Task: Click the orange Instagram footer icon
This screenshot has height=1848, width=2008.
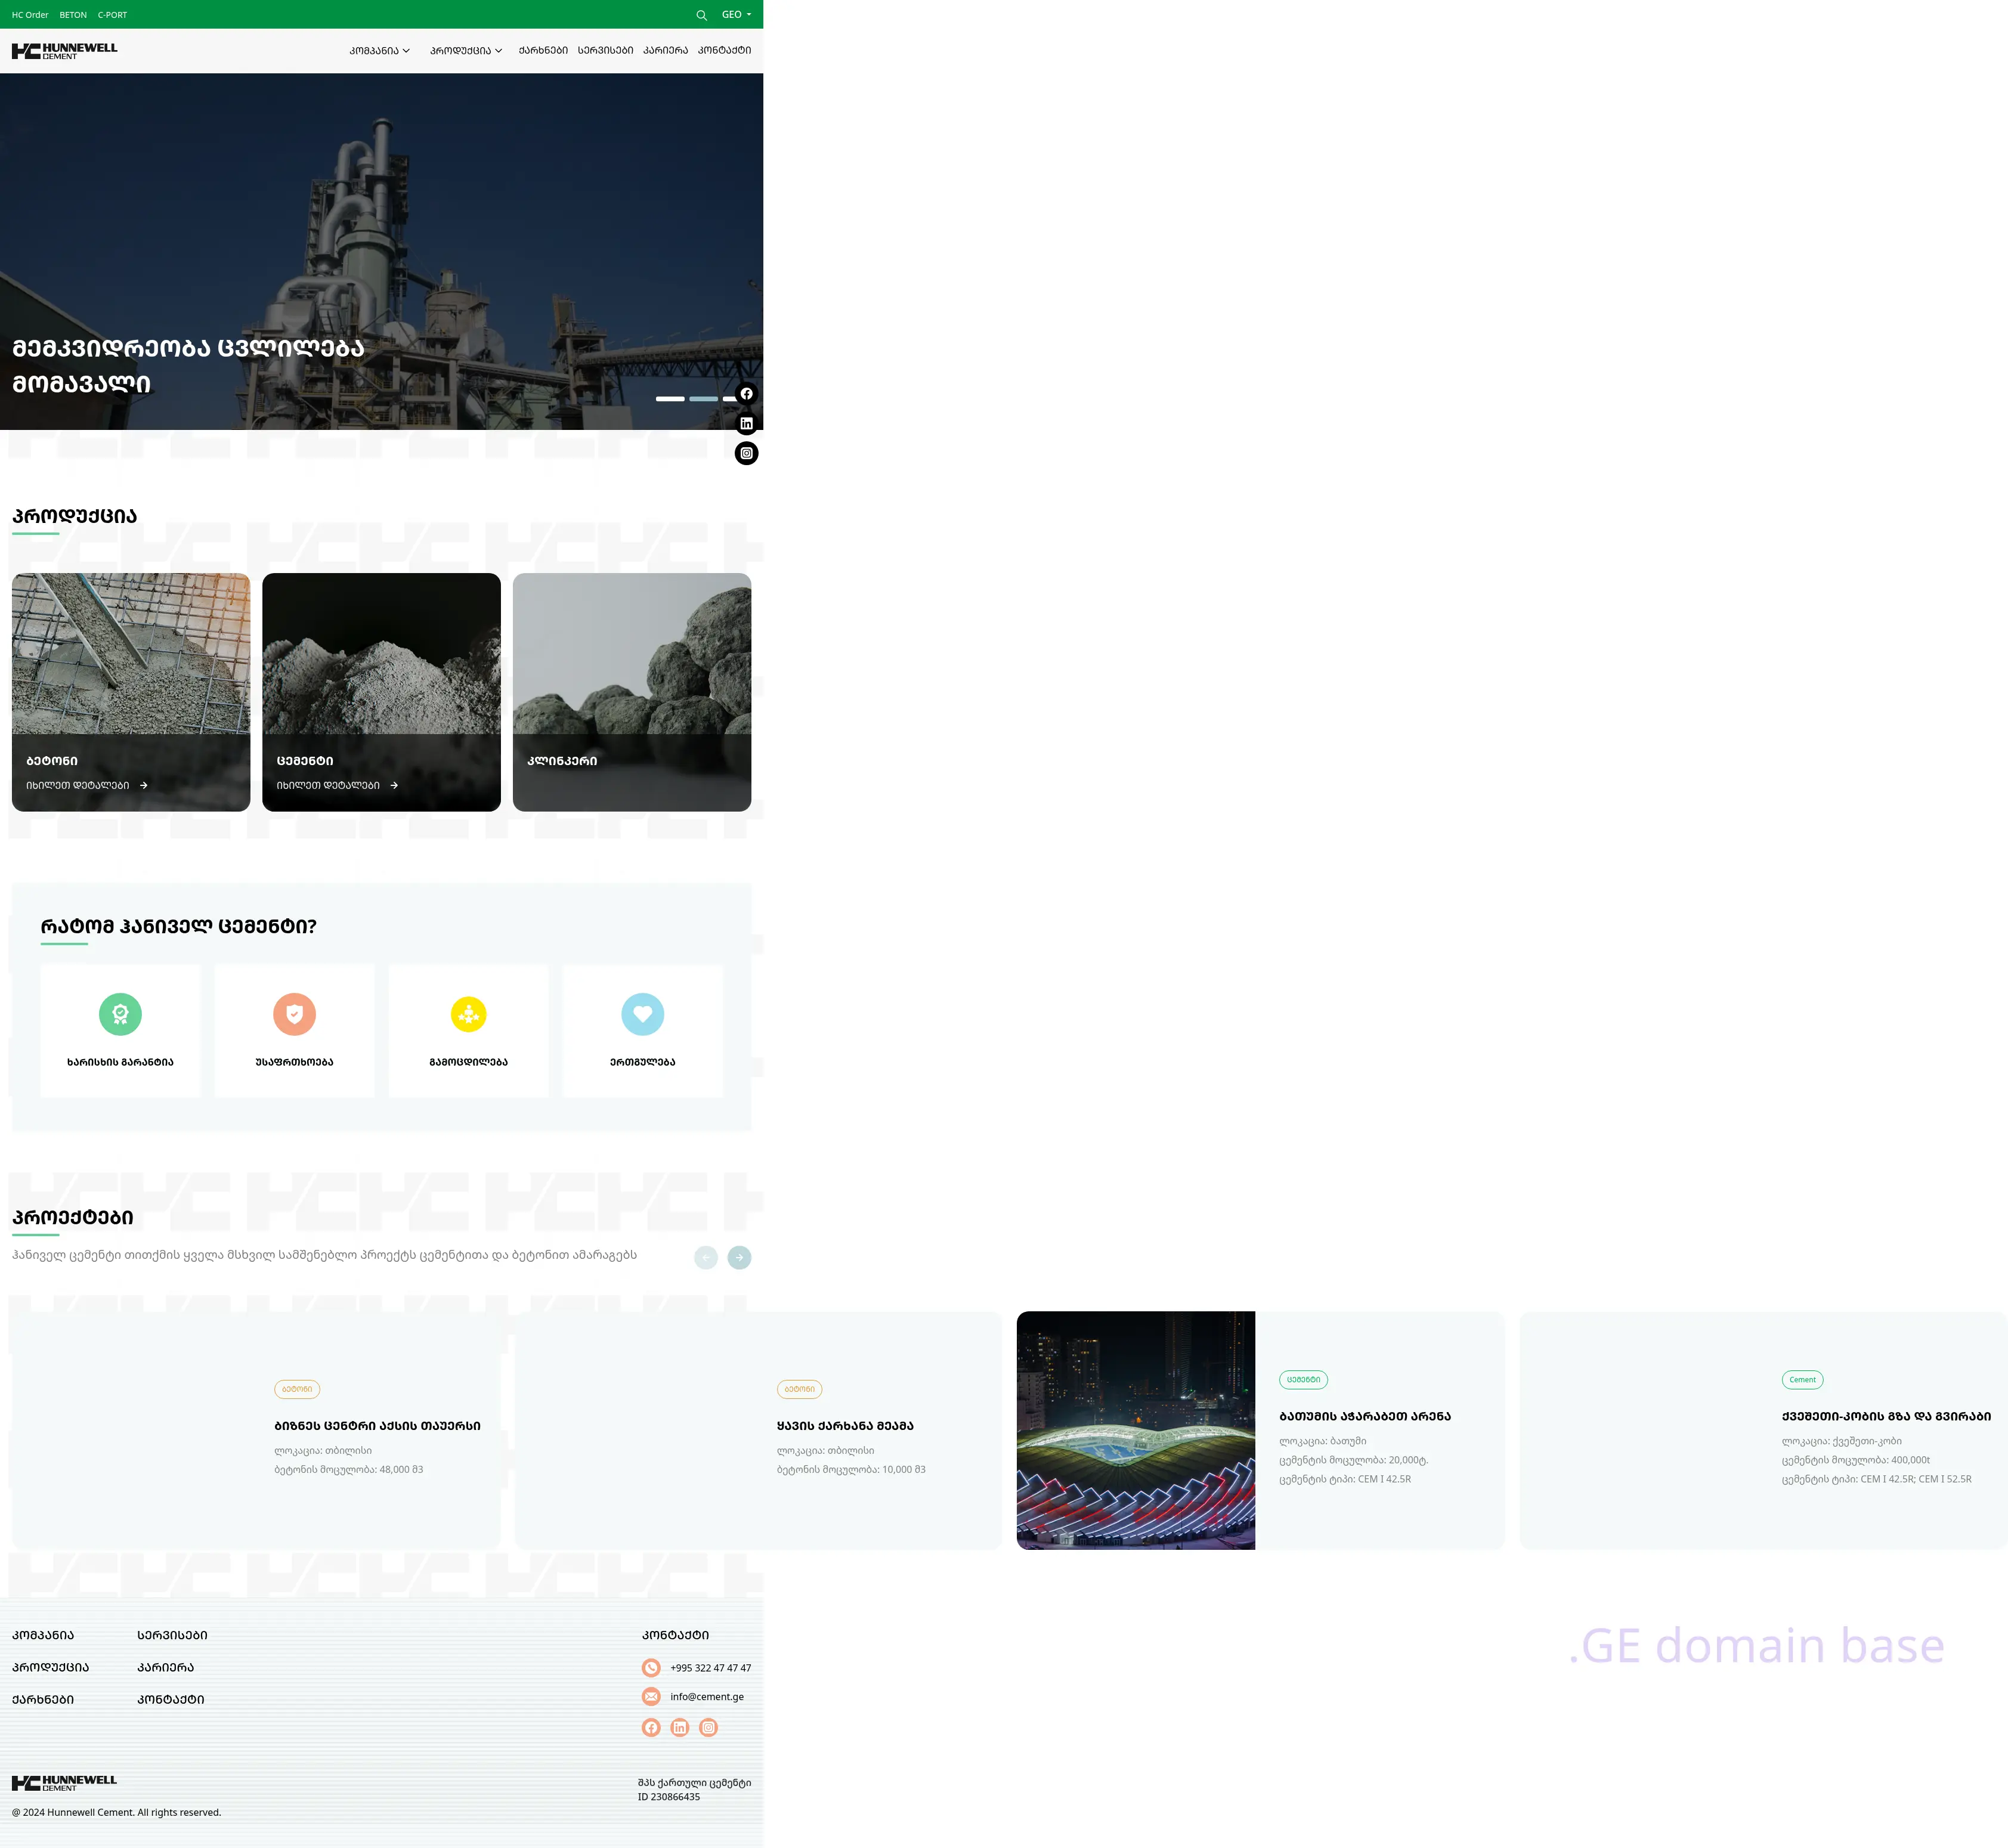Action: 708,1728
